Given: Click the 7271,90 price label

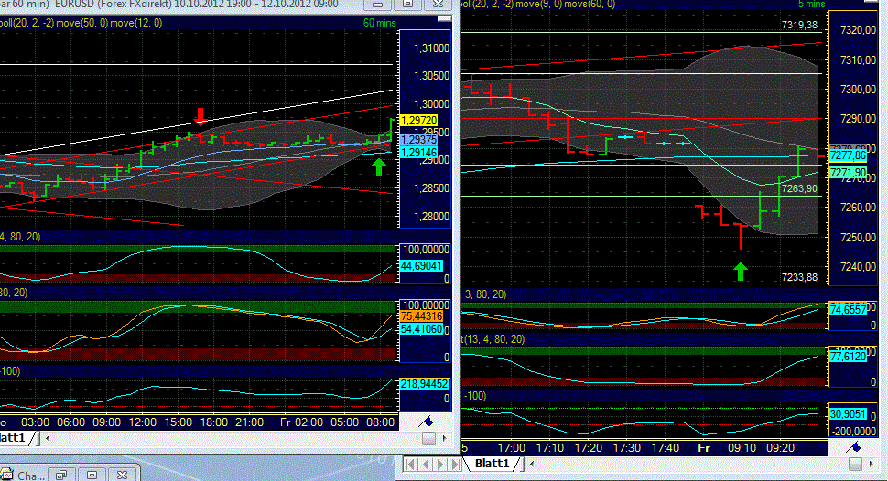Looking at the screenshot, I should 848,173.
